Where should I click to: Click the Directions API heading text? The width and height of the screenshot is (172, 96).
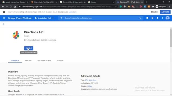coord(34,32)
